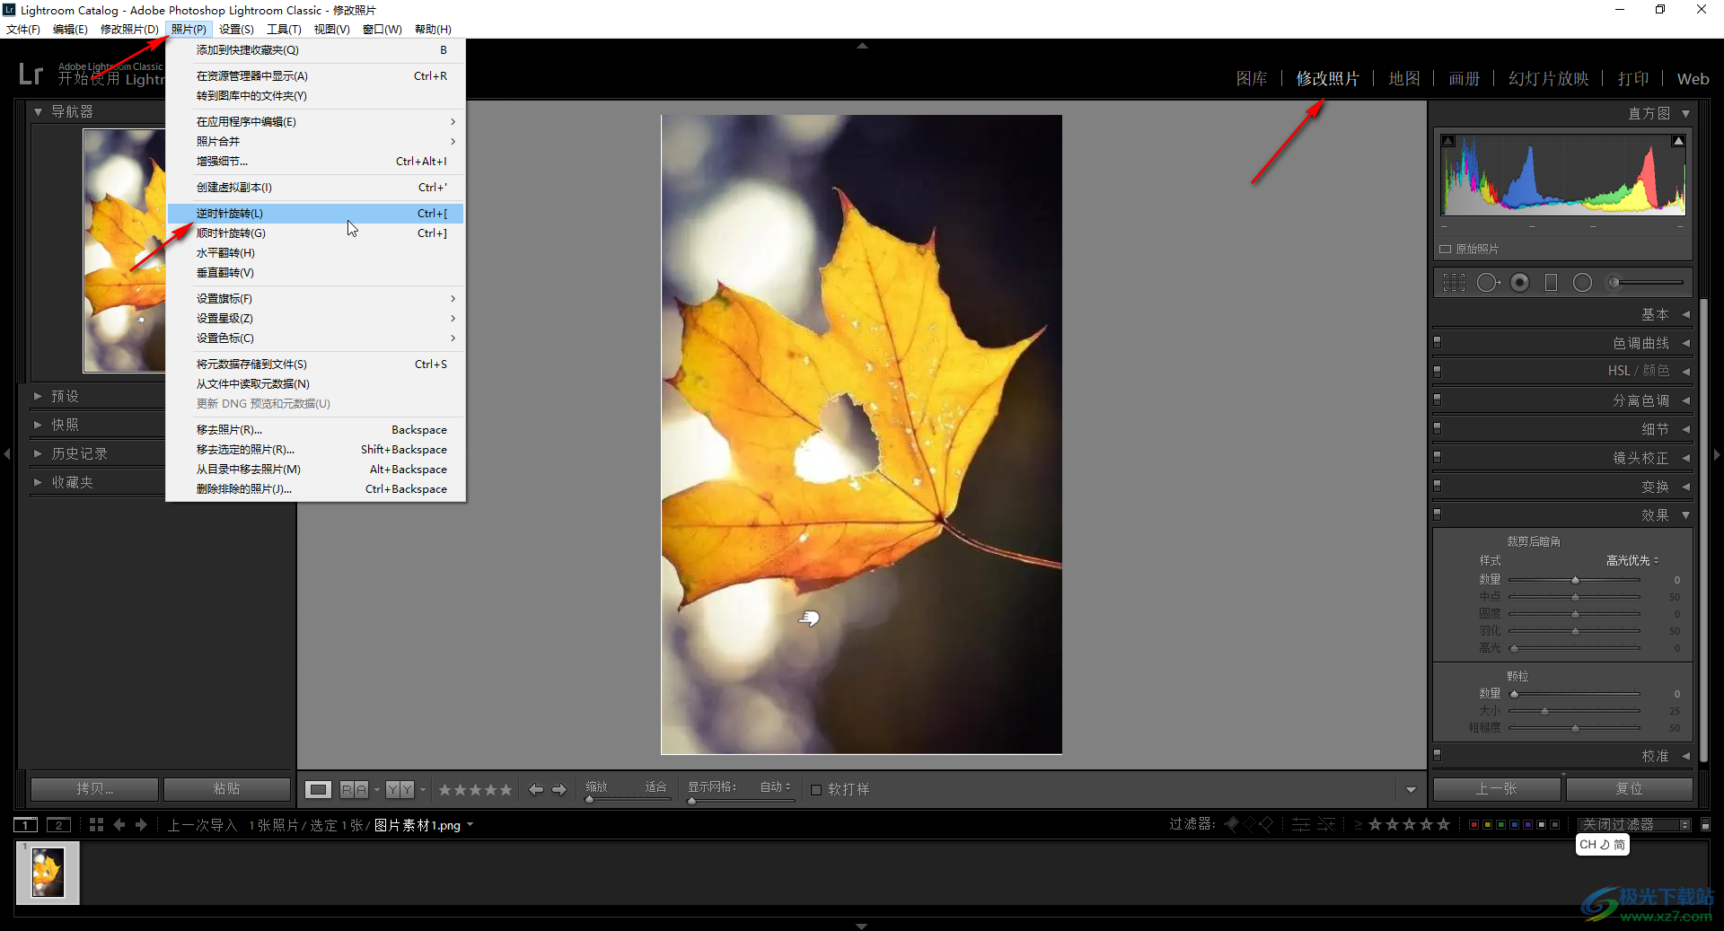Select the Radial Filter tool
This screenshot has width=1724, height=931.
(x=1582, y=283)
